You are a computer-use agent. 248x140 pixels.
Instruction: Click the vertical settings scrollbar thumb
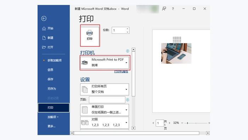[x=134, y=74]
